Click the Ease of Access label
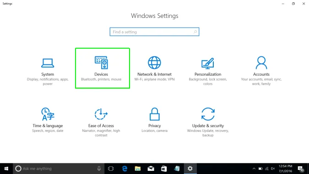Screen dimensions: 309x174 (101, 126)
